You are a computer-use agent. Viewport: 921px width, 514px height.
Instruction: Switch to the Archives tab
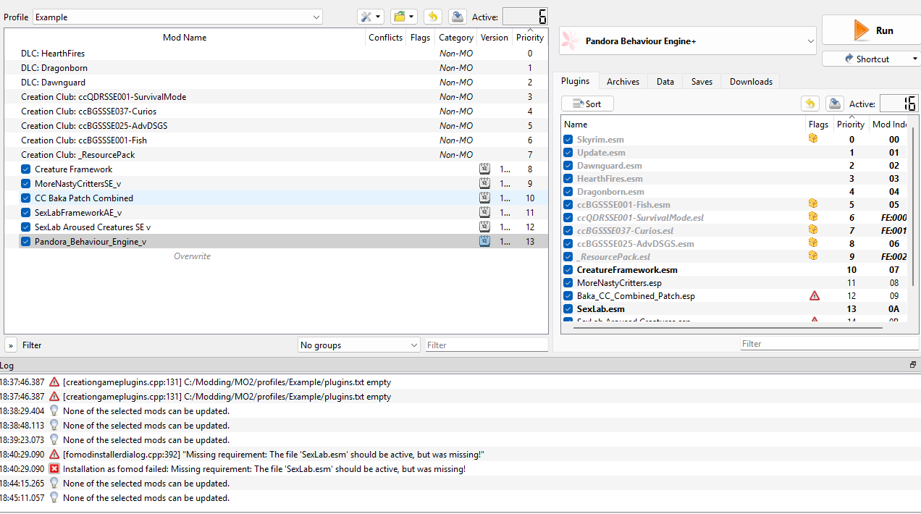(x=623, y=82)
